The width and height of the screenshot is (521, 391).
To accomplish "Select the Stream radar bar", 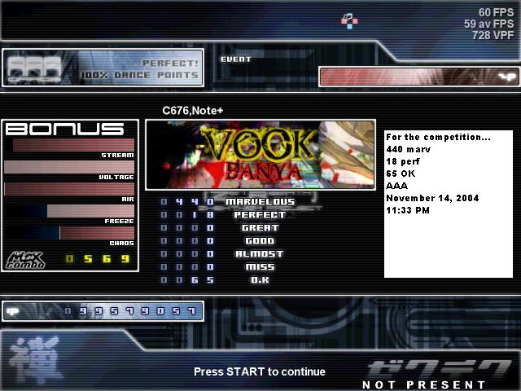I will (x=69, y=145).
